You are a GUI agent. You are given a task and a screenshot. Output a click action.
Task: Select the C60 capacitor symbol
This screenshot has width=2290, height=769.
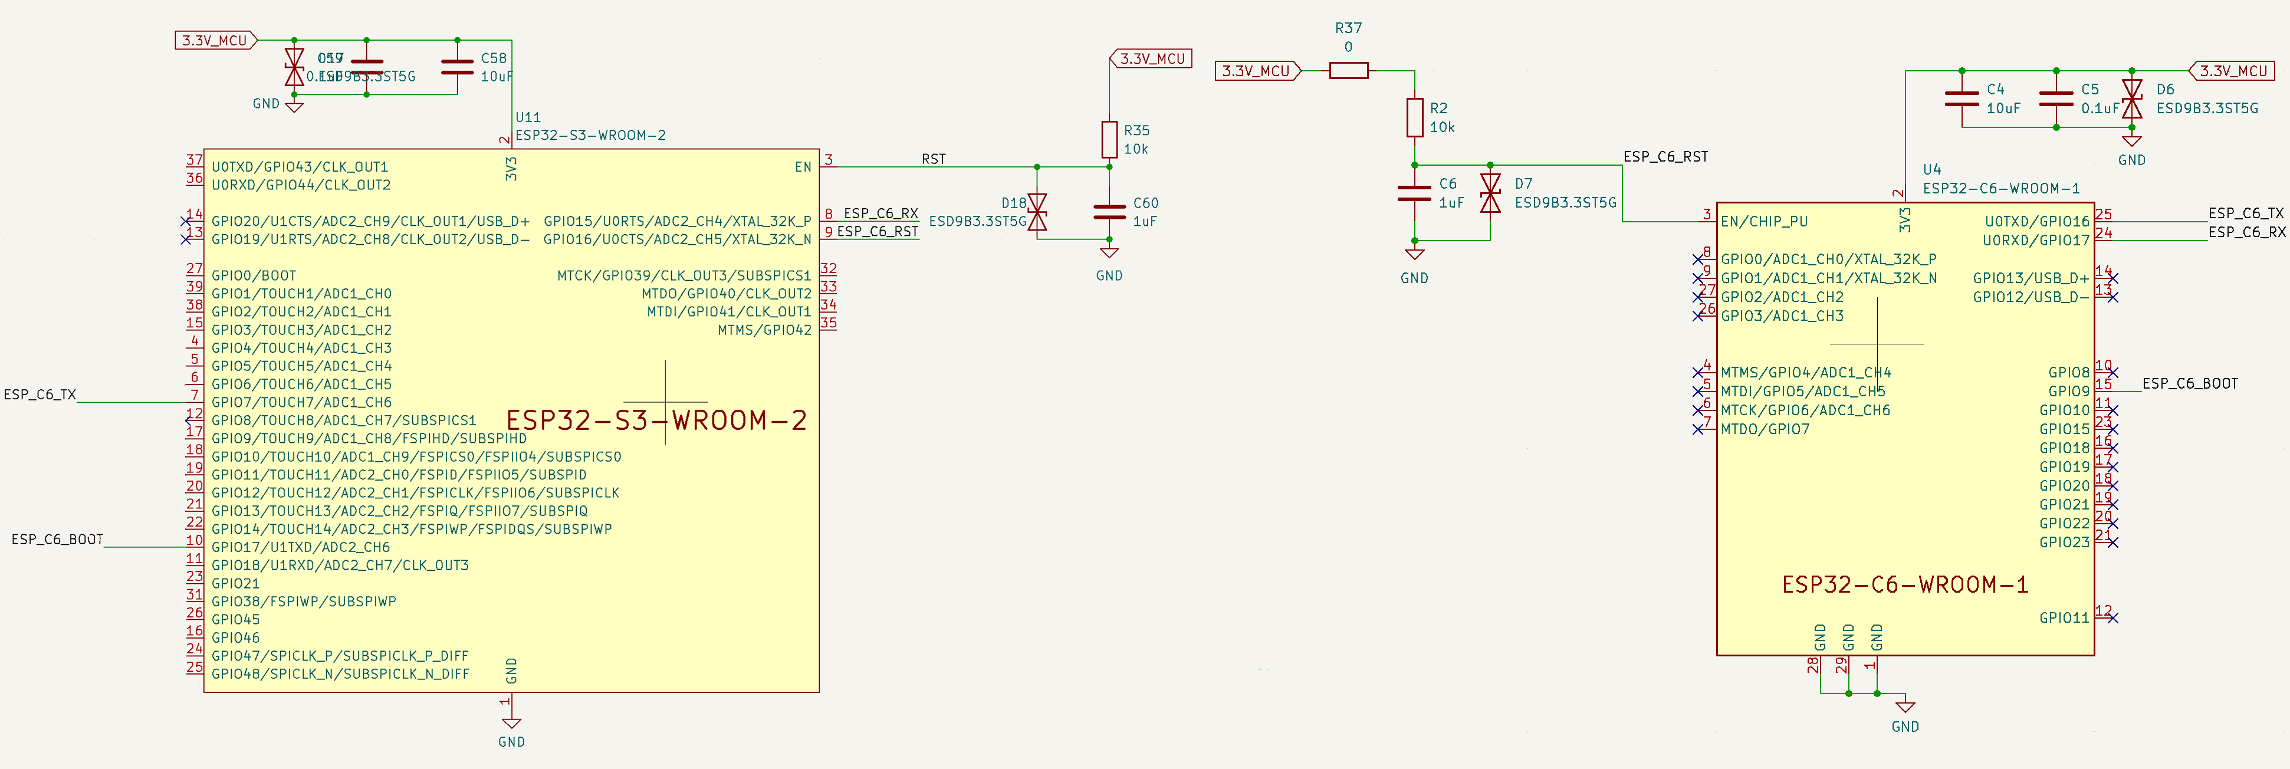click(1109, 212)
